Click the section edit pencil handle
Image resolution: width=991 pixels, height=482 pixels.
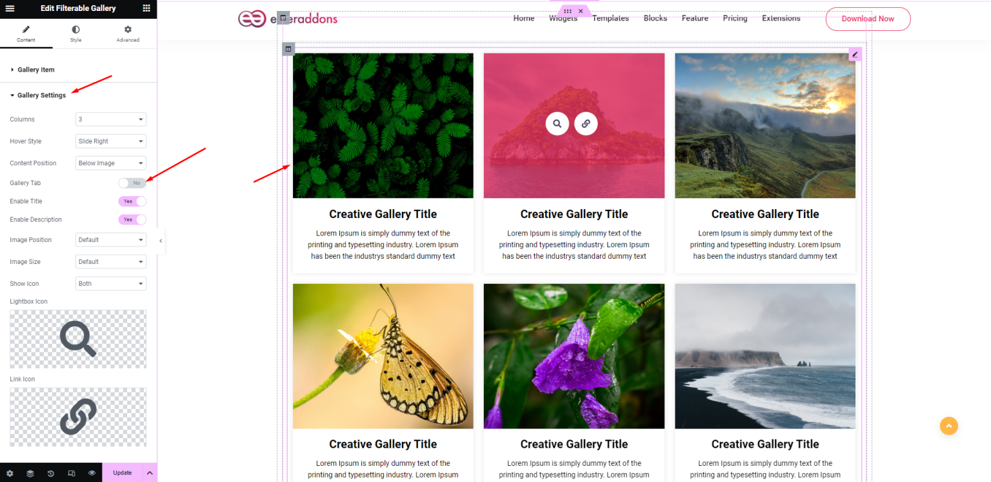[x=855, y=54]
